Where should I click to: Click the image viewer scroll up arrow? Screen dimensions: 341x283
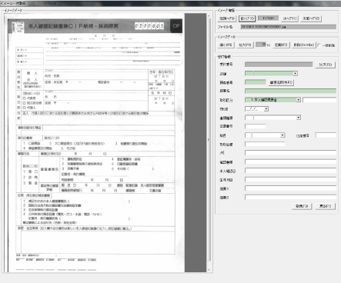[209, 15]
